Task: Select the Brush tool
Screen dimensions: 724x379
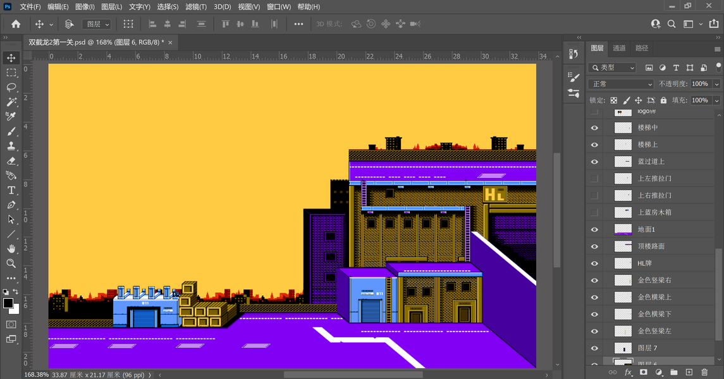Action: [11, 131]
